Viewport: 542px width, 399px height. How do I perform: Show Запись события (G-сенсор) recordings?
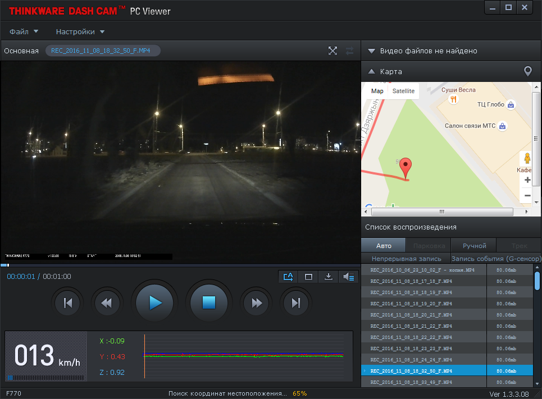point(496,259)
